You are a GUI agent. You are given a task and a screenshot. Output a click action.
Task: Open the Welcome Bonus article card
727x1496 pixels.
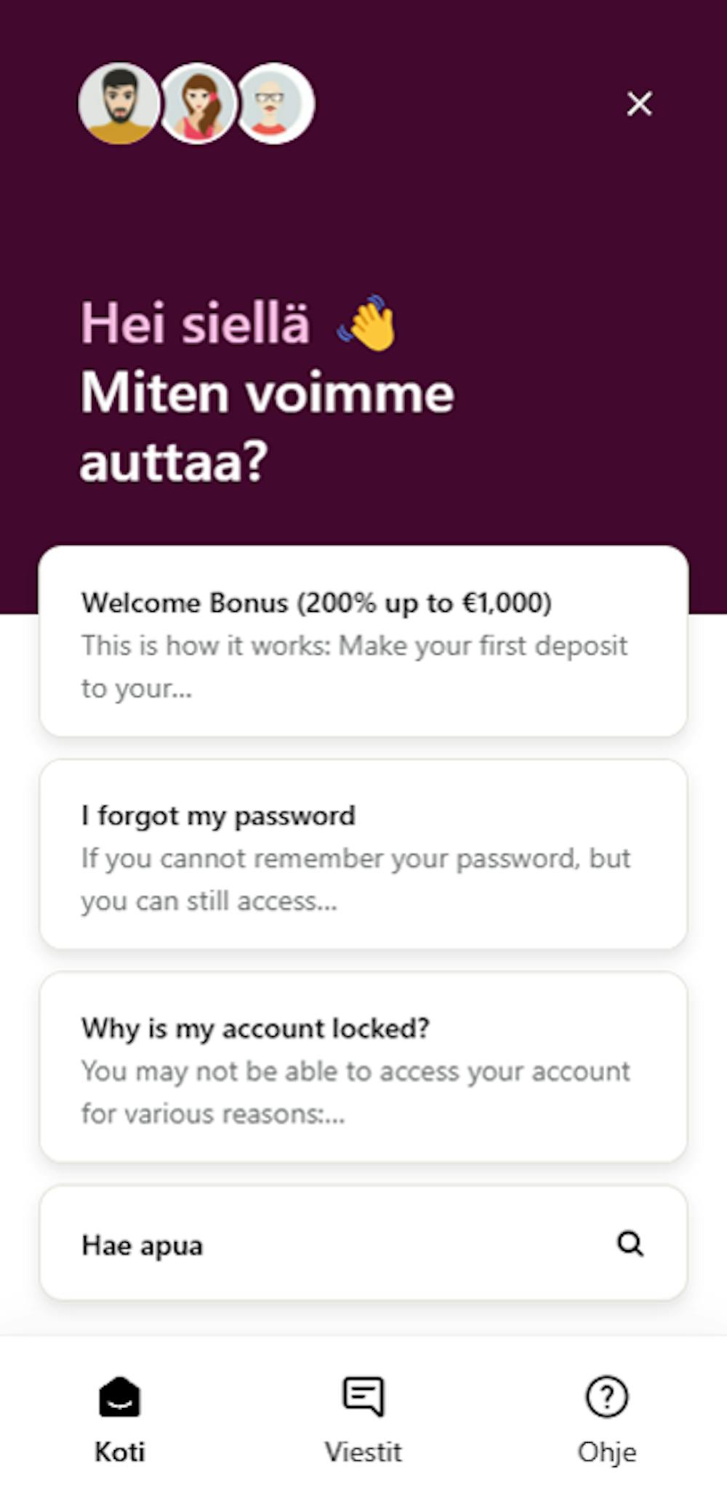pyautogui.click(x=363, y=641)
